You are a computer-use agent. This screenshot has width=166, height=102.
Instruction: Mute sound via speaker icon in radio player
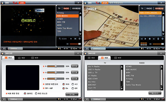click(68, 44)
